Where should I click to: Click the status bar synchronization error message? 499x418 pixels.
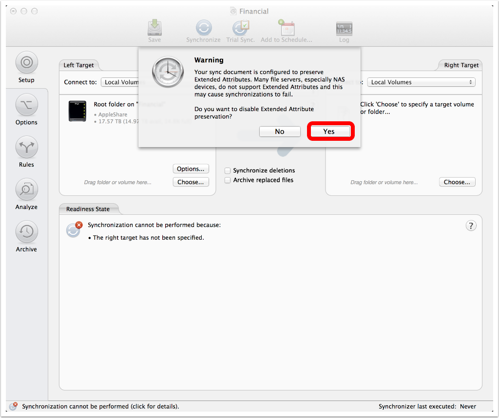(100, 406)
